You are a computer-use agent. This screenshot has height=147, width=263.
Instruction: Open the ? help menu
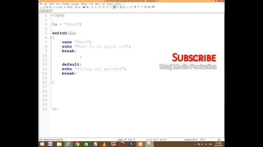pyautogui.click(x=124, y=4)
